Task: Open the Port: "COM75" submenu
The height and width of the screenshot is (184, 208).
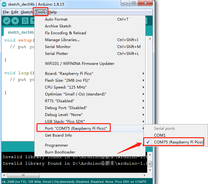Action: (x=90, y=128)
